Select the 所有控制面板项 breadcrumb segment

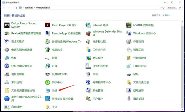coord(43,8)
